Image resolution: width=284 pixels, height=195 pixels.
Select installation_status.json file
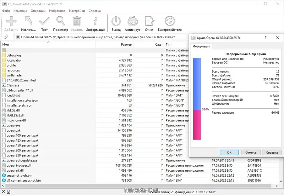click(22, 101)
